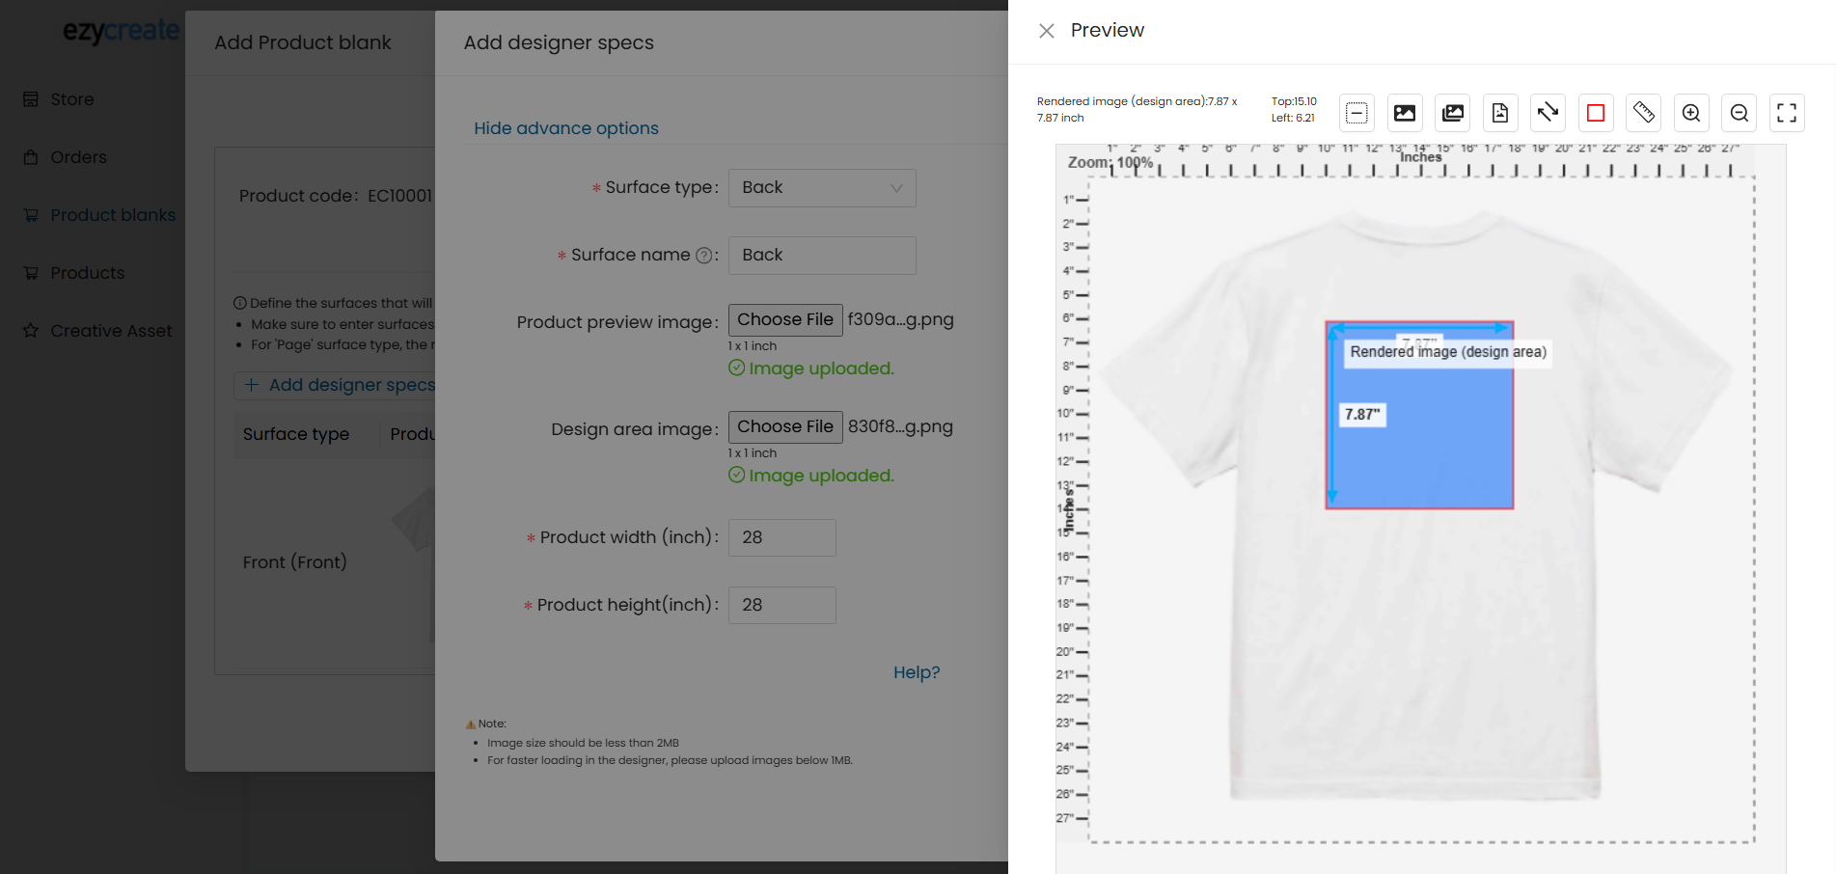Viewport: 1836px width, 874px height.
Task: Toggle fullscreen preview mode
Action: click(1786, 113)
